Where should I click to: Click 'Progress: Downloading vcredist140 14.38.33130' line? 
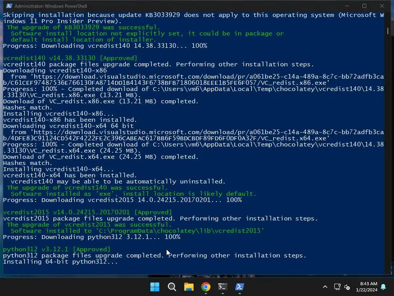(105, 46)
